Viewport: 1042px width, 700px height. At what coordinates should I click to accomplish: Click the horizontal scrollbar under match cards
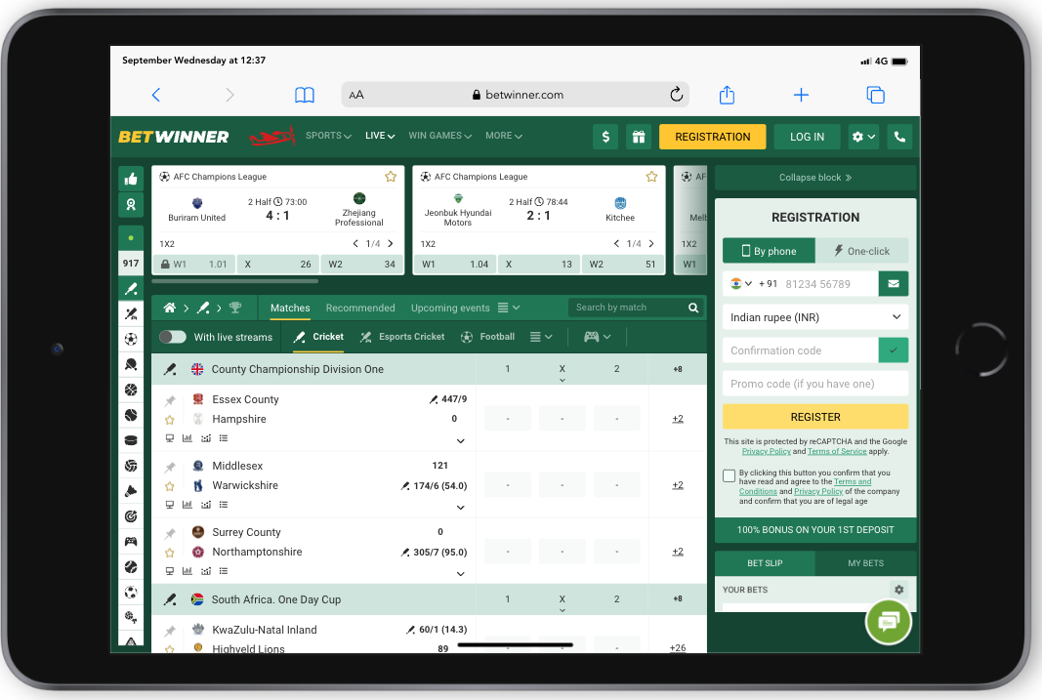coord(235,281)
